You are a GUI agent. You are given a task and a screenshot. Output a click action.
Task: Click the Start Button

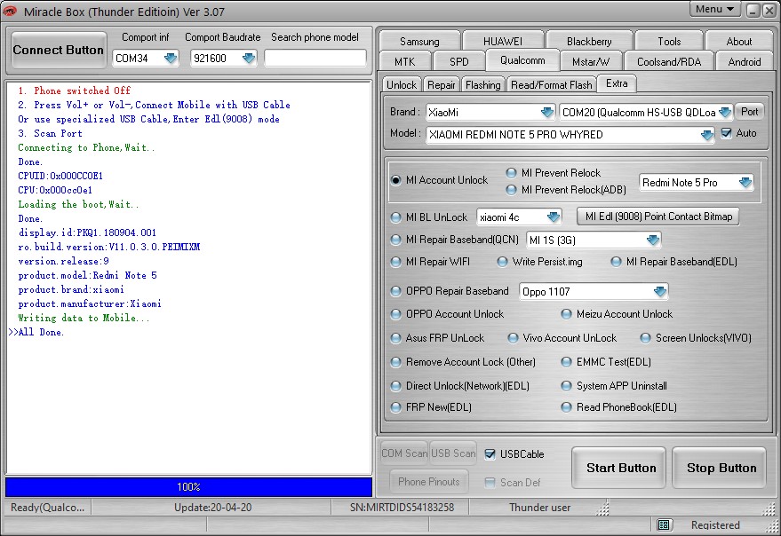coord(618,468)
